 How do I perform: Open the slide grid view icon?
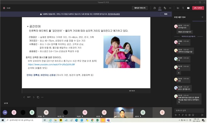(x=38, y=97)
